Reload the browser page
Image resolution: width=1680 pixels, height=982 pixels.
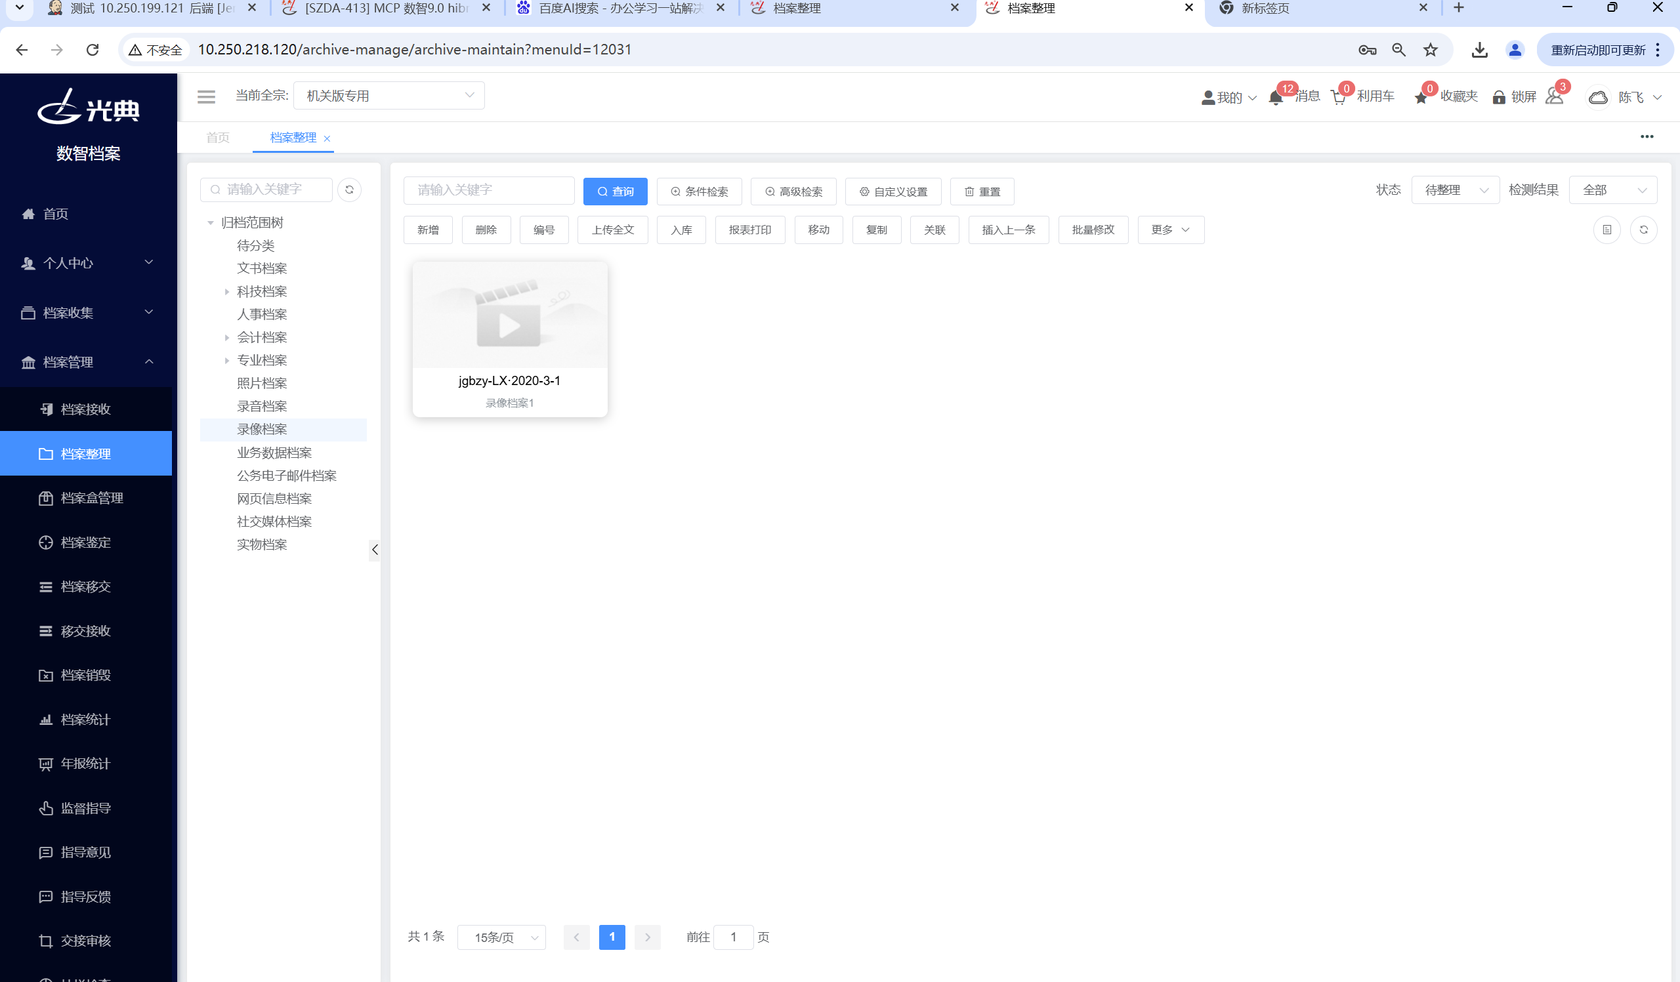93,50
